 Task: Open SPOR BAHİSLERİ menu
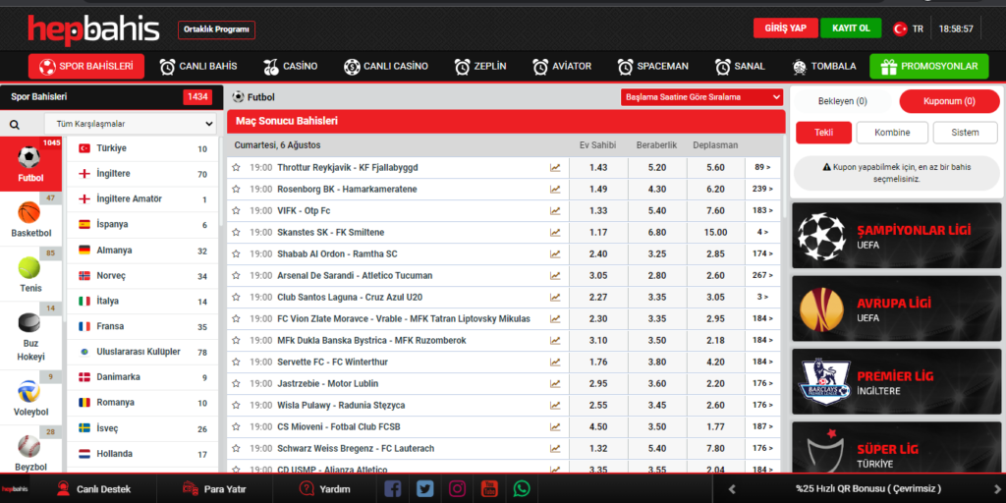point(86,66)
